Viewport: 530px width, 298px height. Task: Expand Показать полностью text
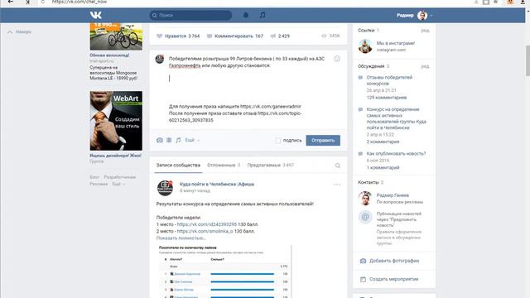coord(181,238)
